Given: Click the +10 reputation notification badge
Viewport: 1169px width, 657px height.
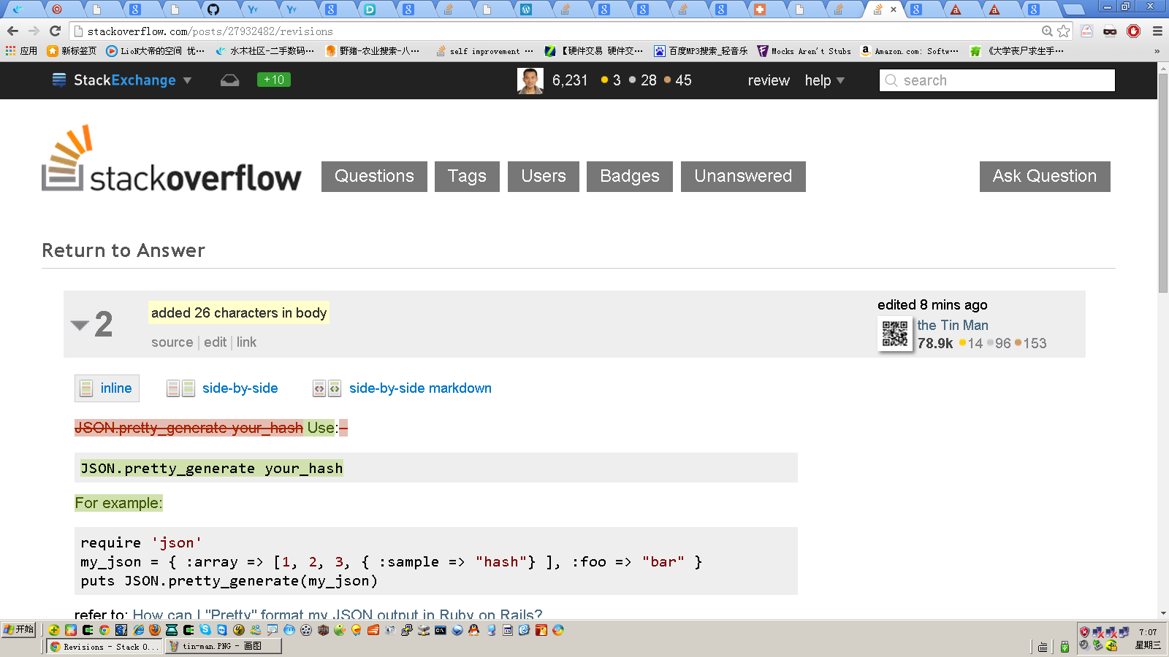Looking at the screenshot, I should (274, 80).
